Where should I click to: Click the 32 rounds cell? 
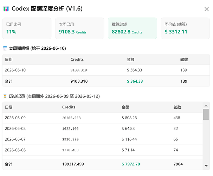[176, 128]
